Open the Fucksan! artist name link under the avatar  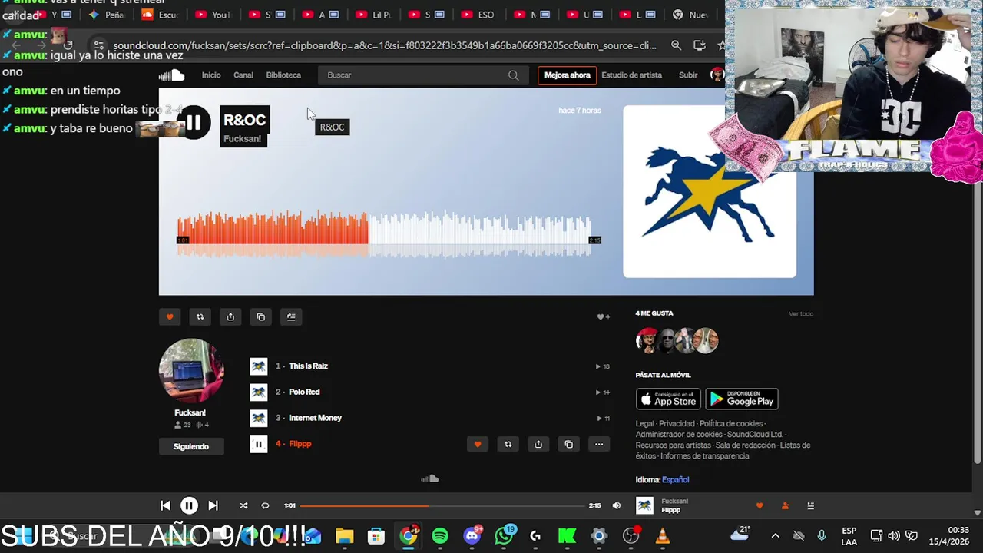[x=190, y=412]
